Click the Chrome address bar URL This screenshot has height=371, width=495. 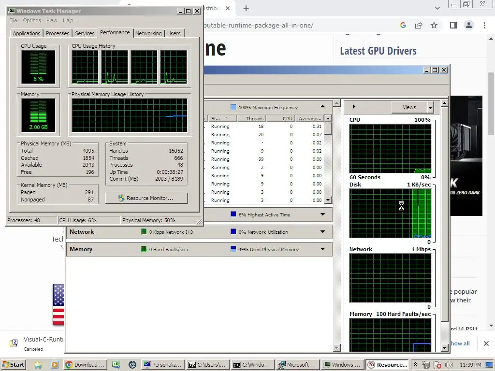pyautogui.click(x=258, y=25)
